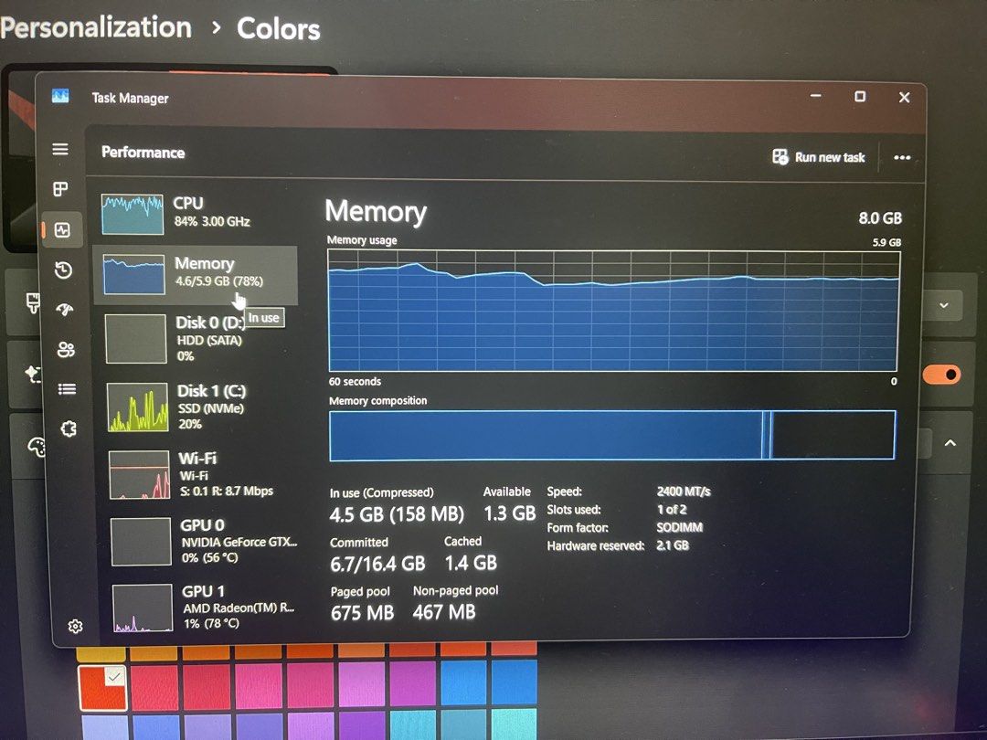Image resolution: width=987 pixels, height=740 pixels.
Task: Open the App history sidebar icon
Action: point(63,270)
